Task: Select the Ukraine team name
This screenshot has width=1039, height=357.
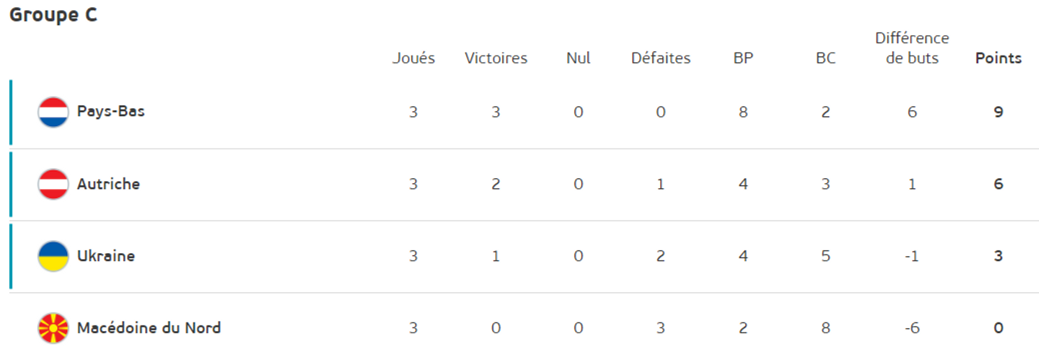Action: 106,256
